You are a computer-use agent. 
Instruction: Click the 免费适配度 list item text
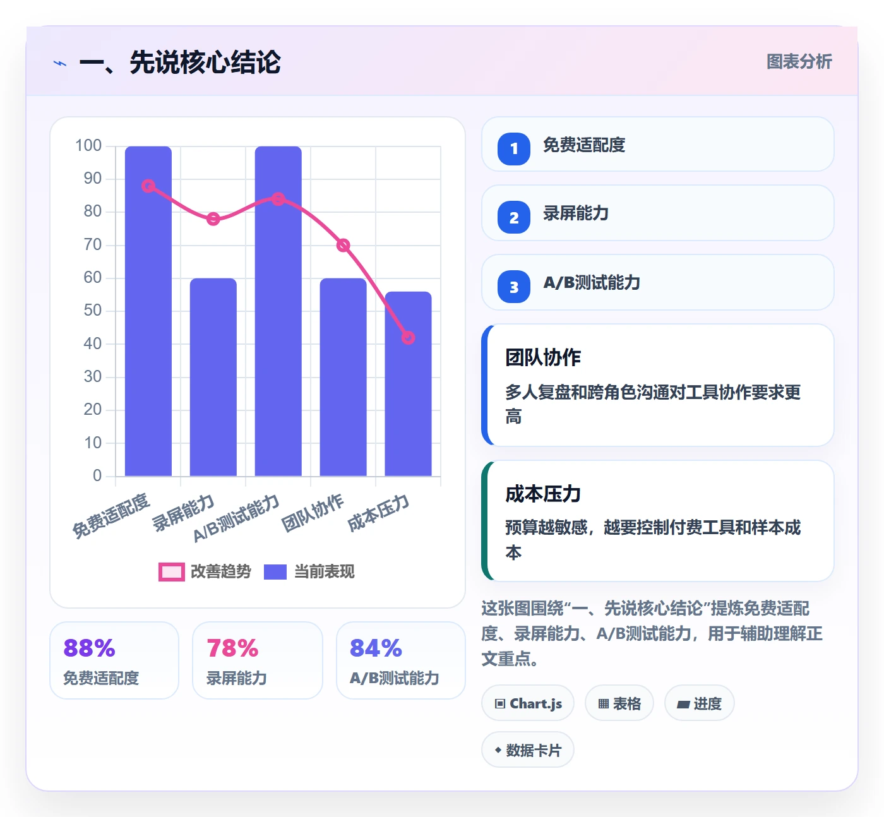tap(584, 145)
